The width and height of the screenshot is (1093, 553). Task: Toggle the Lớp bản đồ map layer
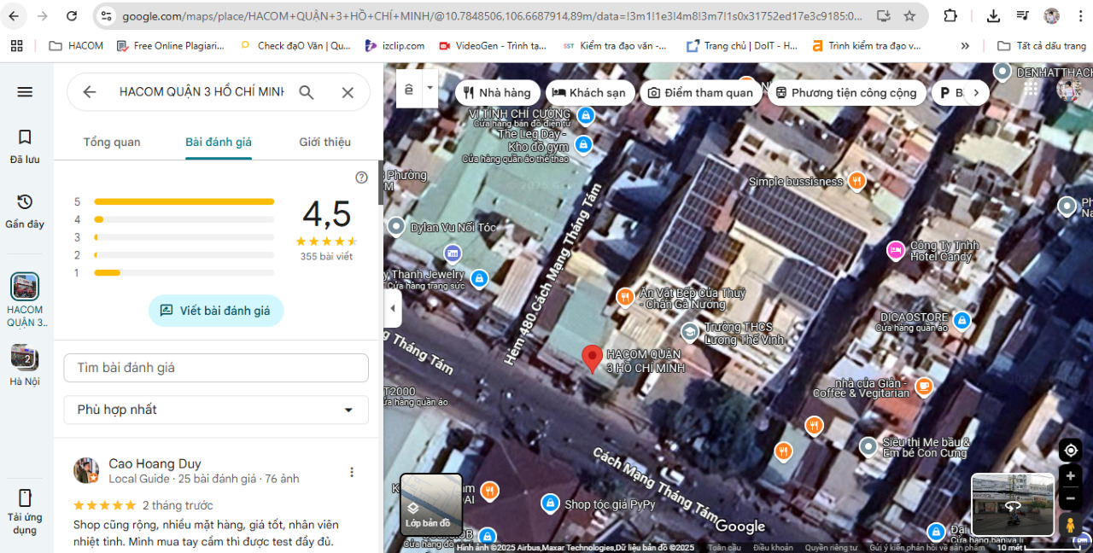(431, 504)
